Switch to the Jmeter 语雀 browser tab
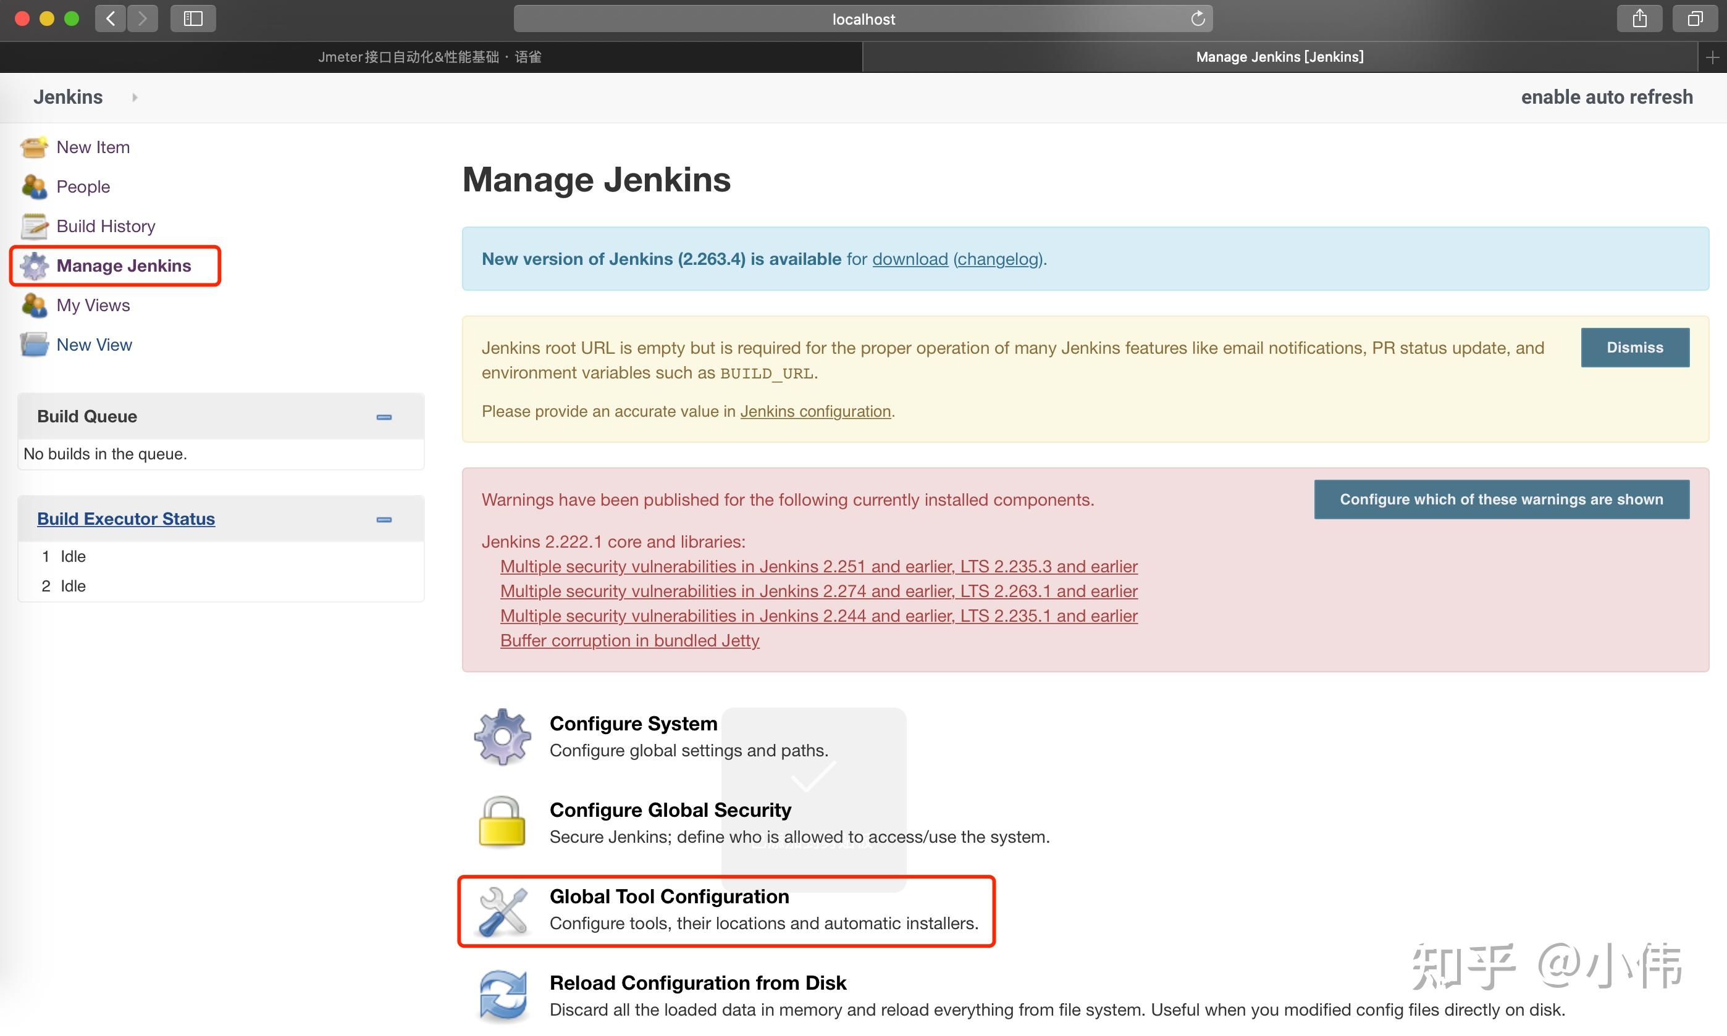 (430, 57)
